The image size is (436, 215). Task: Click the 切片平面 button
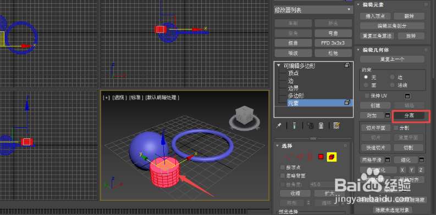pyautogui.click(x=376, y=128)
